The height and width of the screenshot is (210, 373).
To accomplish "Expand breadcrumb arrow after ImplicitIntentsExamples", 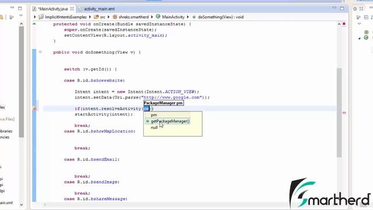I will click(x=90, y=17).
